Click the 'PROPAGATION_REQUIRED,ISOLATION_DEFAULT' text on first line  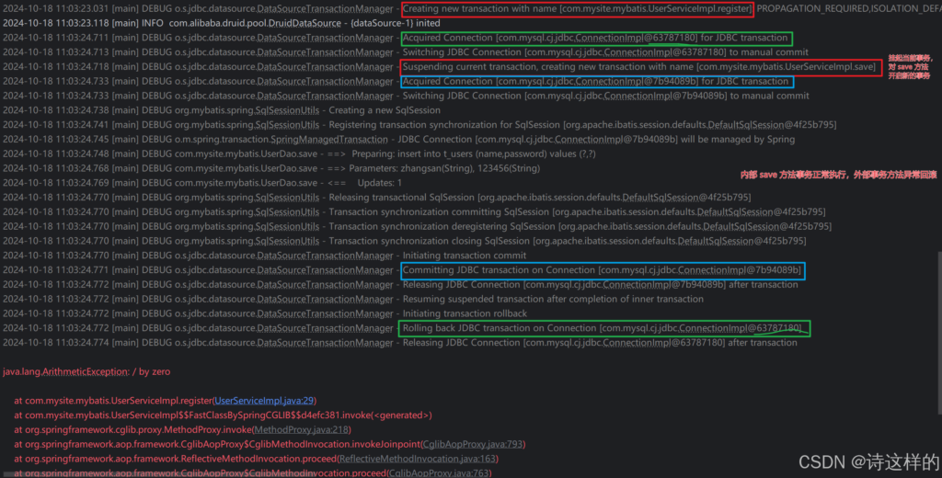pyautogui.click(x=849, y=9)
